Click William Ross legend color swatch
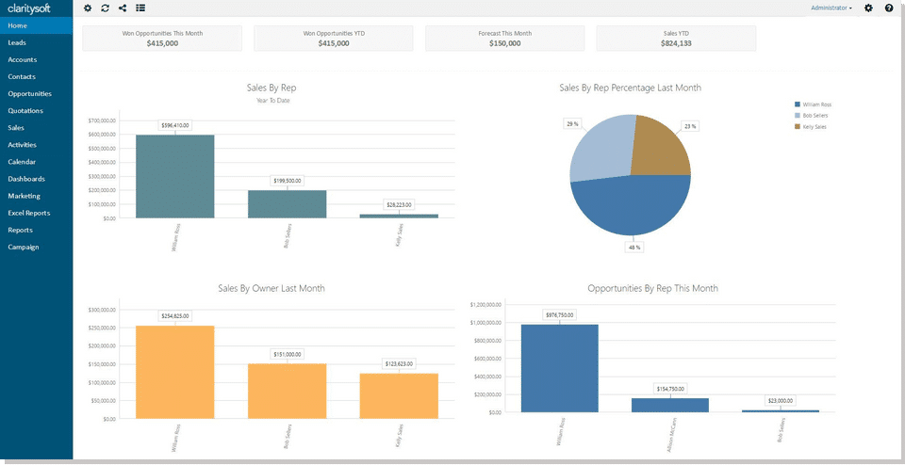Viewport: 905px width, 465px height. [798, 104]
